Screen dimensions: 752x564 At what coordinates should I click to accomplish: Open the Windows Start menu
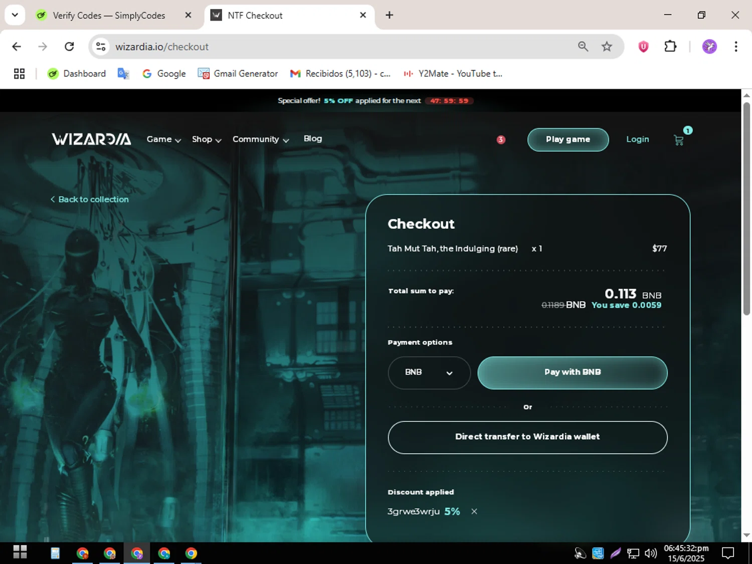coord(20,552)
